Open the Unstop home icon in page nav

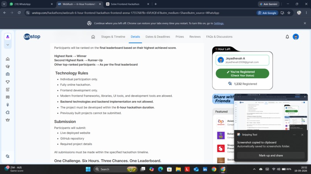click(x=93, y=37)
